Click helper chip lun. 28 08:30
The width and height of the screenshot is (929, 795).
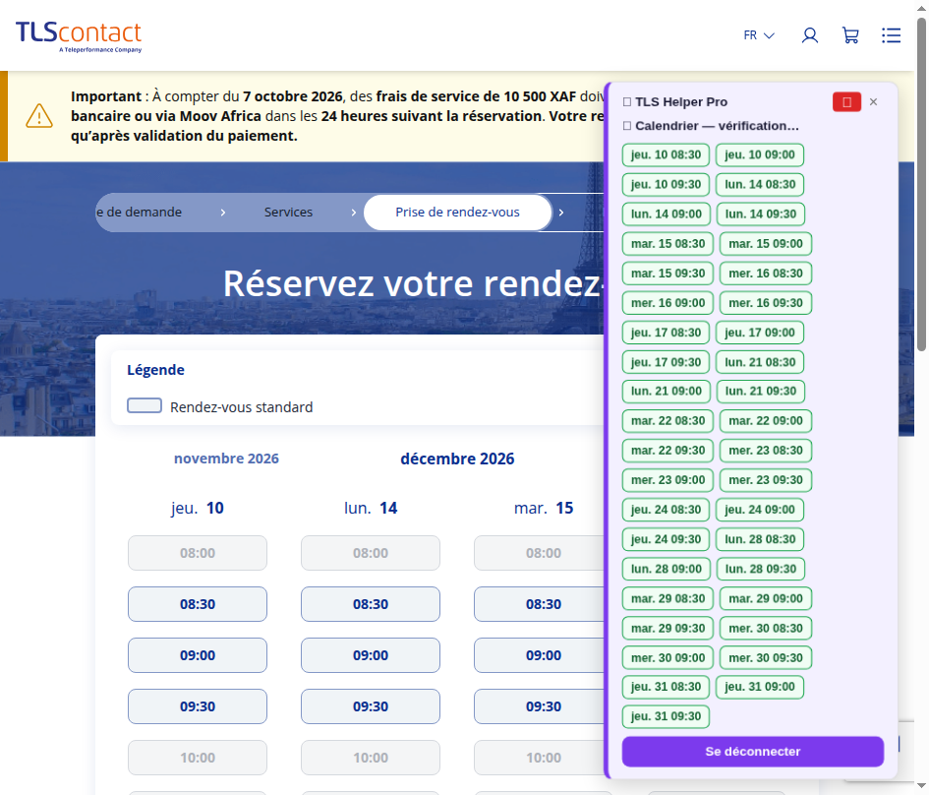click(x=760, y=539)
